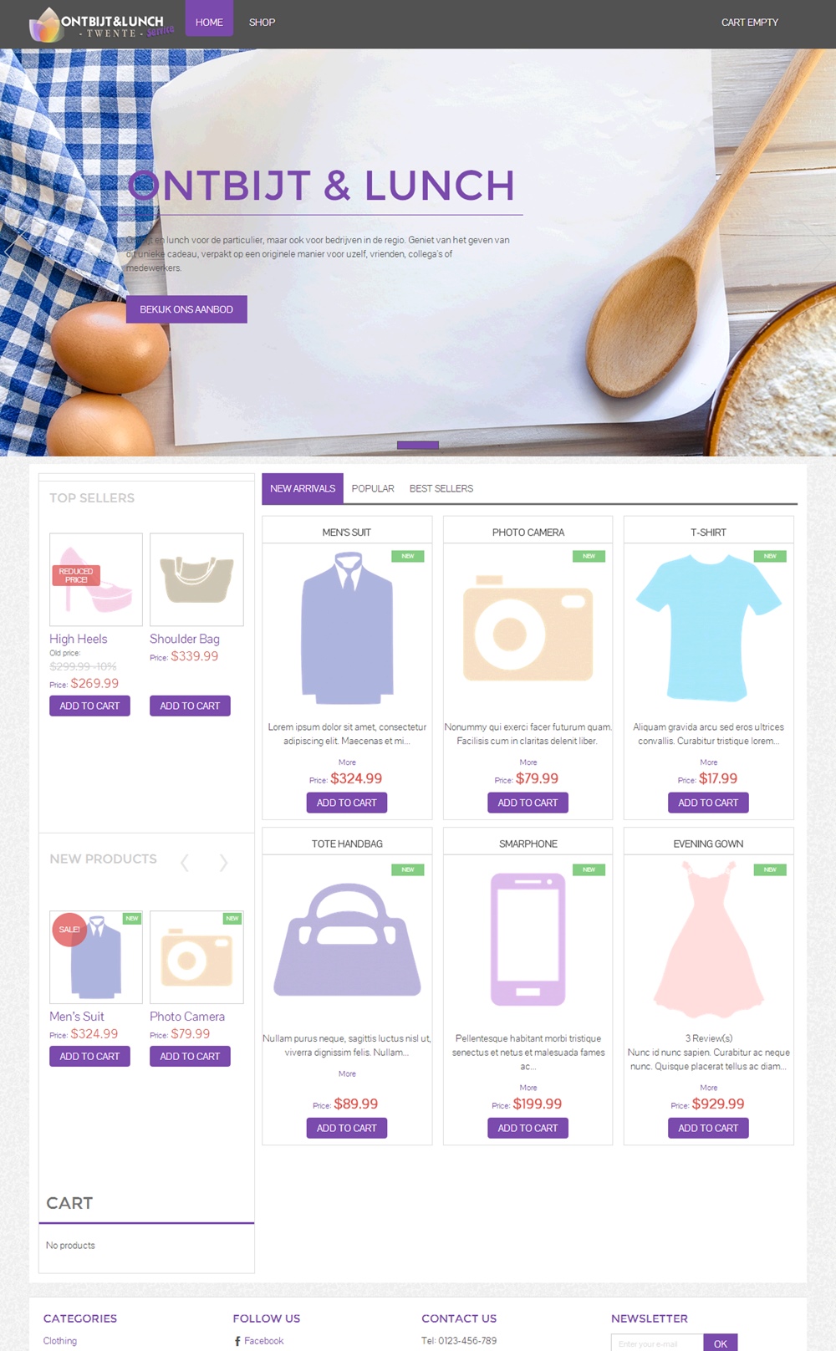Add the T-Shirt to cart

[708, 803]
